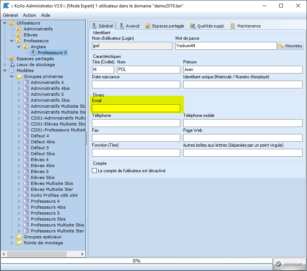Click the KoXo application logo icon
Image resolution: width=307 pixels, height=271 pixels.
[6, 6]
